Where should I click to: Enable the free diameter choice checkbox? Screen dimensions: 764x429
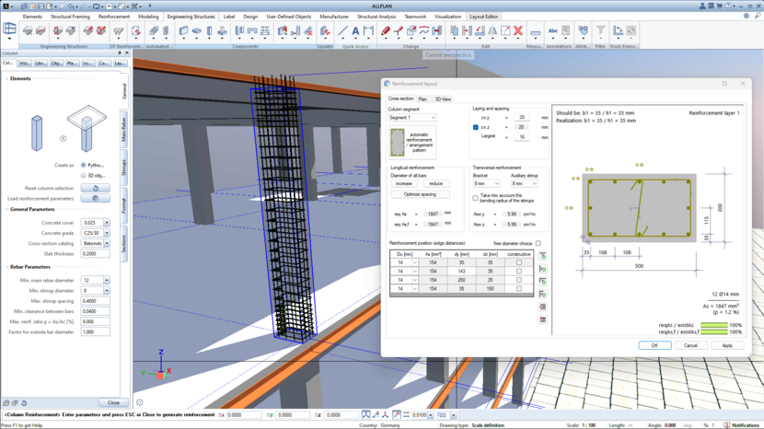click(538, 244)
